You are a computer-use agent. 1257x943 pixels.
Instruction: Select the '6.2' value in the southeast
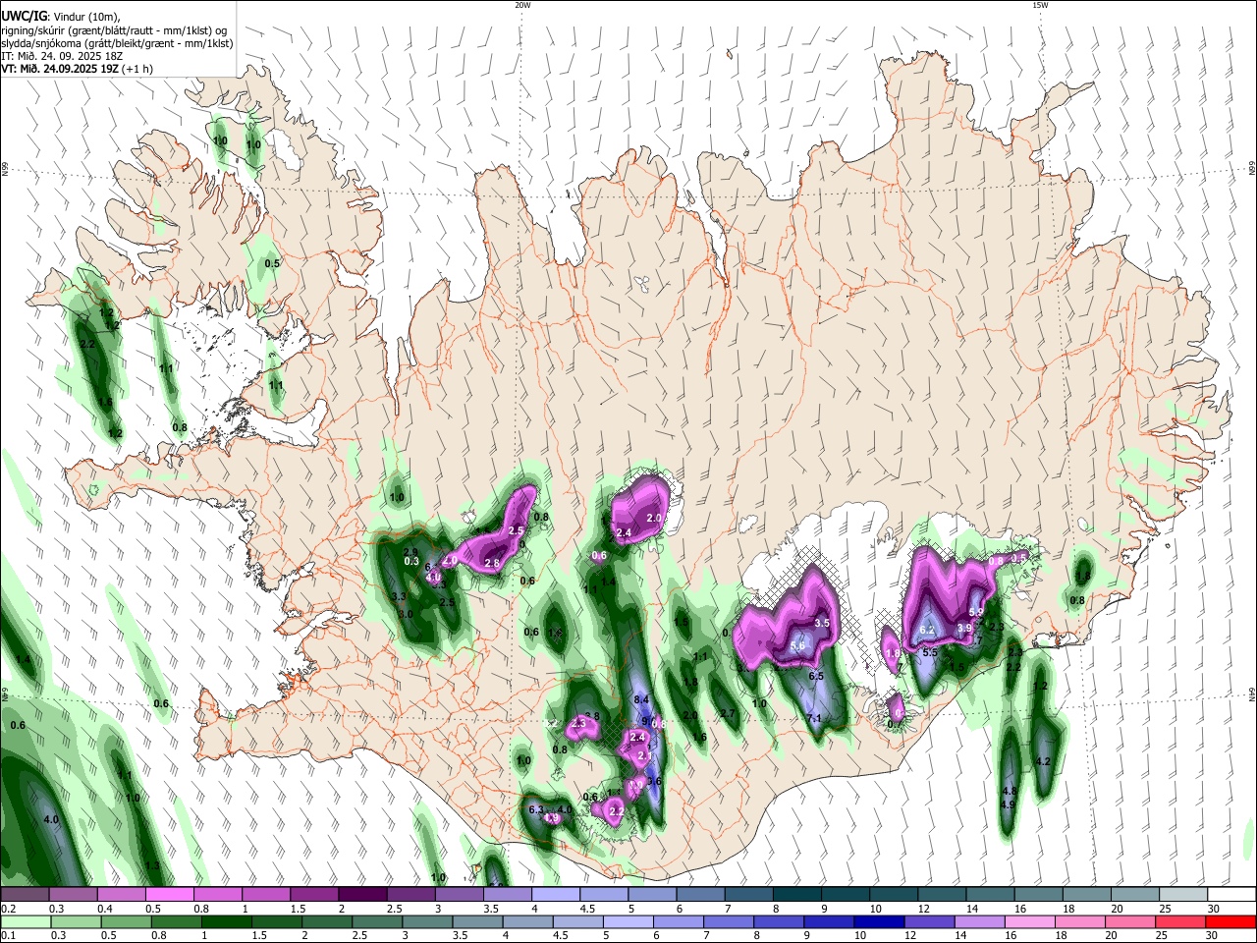(x=926, y=630)
